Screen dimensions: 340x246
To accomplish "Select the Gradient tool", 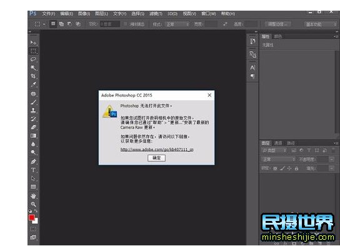I will [33, 136].
